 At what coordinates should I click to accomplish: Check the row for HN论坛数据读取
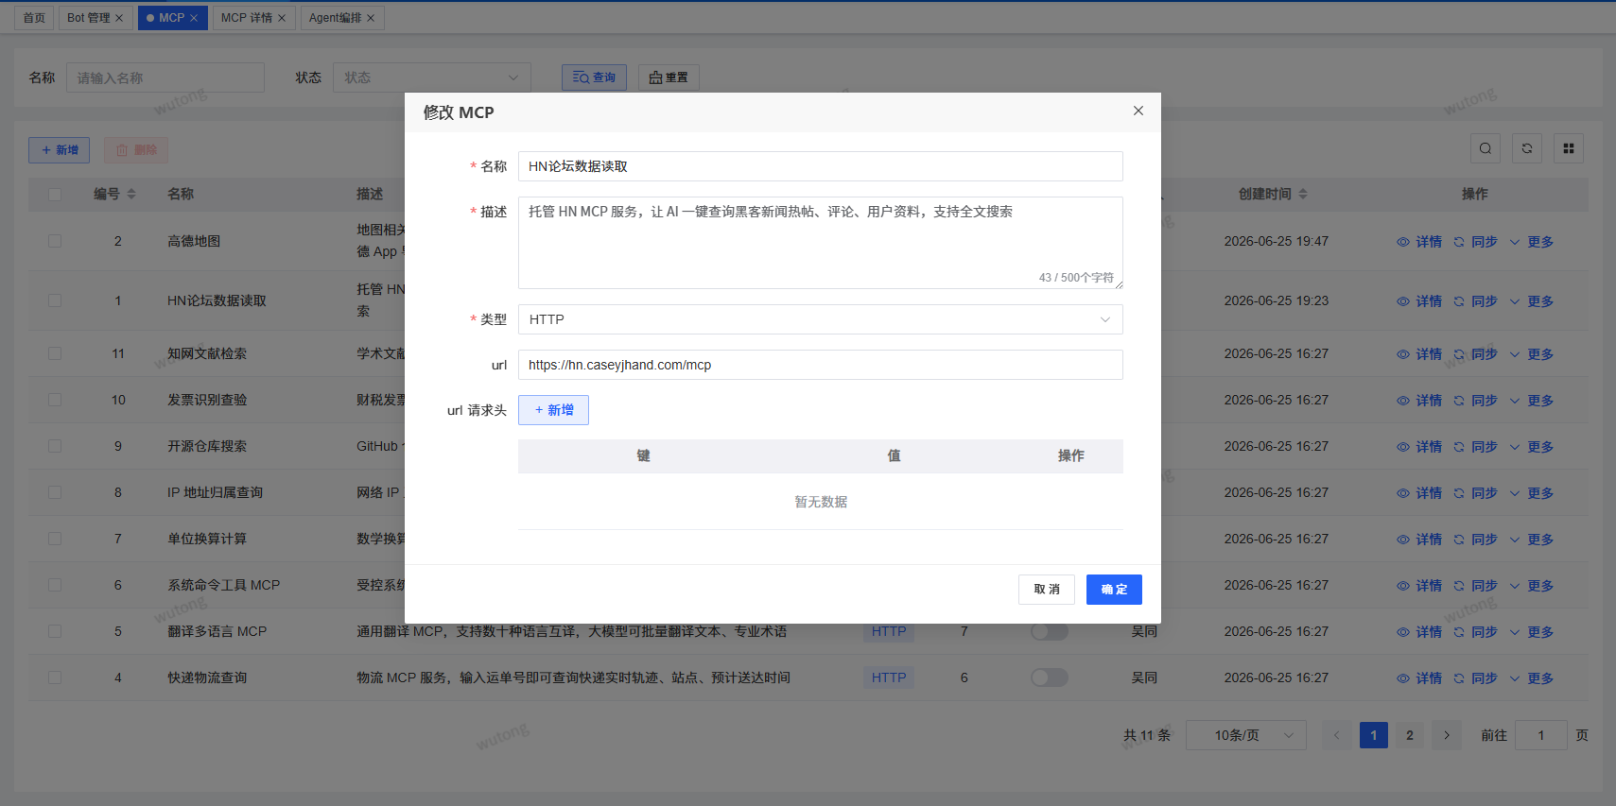coord(55,300)
